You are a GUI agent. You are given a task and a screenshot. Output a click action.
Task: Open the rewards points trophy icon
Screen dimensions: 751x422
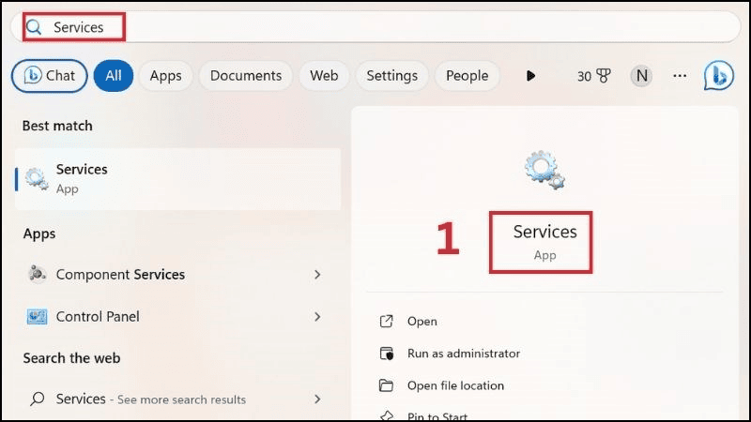click(x=603, y=76)
